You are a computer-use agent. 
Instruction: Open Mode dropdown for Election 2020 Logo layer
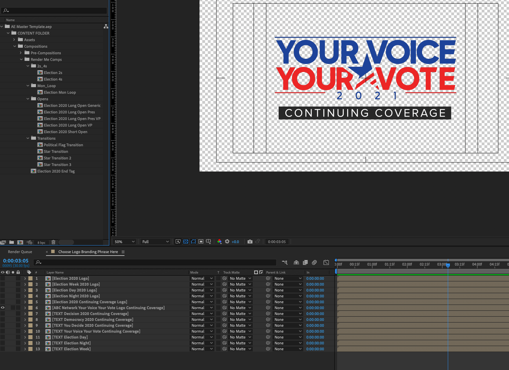coord(202,278)
